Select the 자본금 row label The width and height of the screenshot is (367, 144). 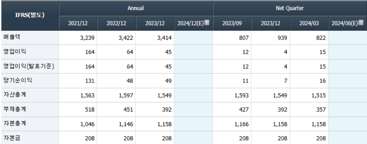[12, 138]
